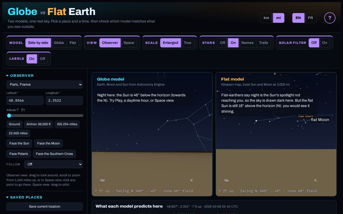Click the Longitude input field

pos(64,101)
